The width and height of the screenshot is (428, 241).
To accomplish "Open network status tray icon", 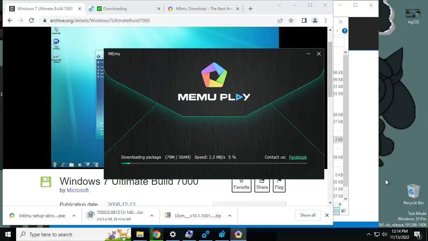I will click(x=377, y=234).
